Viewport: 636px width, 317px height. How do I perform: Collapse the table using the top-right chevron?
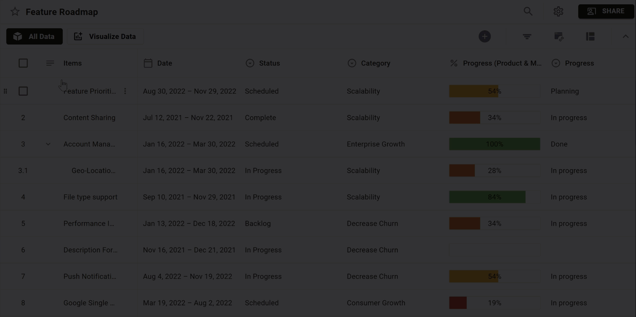tap(625, 36)
